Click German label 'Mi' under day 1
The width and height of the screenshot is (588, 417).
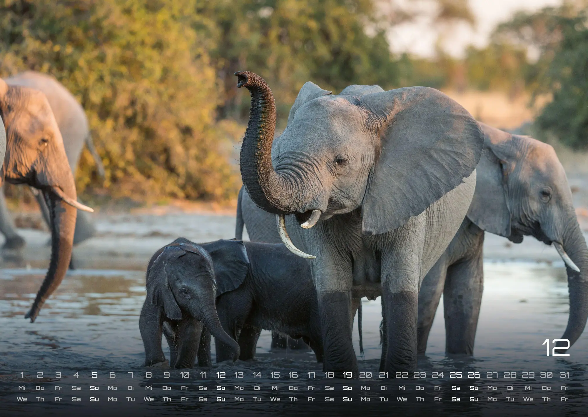click(x=22, y=388)
